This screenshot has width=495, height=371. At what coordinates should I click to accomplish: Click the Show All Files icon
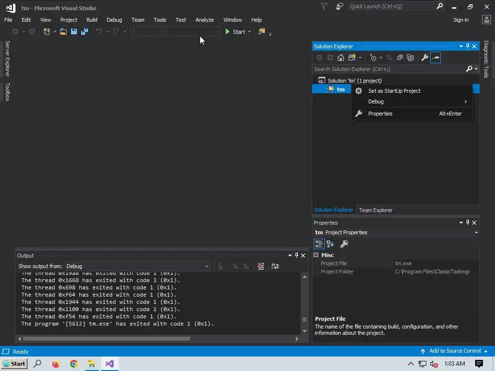point(410,58)
